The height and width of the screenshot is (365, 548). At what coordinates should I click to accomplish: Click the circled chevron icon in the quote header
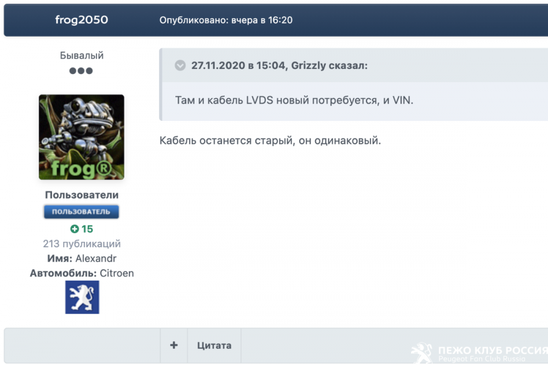pyautogui.click(x=180, y=65)
